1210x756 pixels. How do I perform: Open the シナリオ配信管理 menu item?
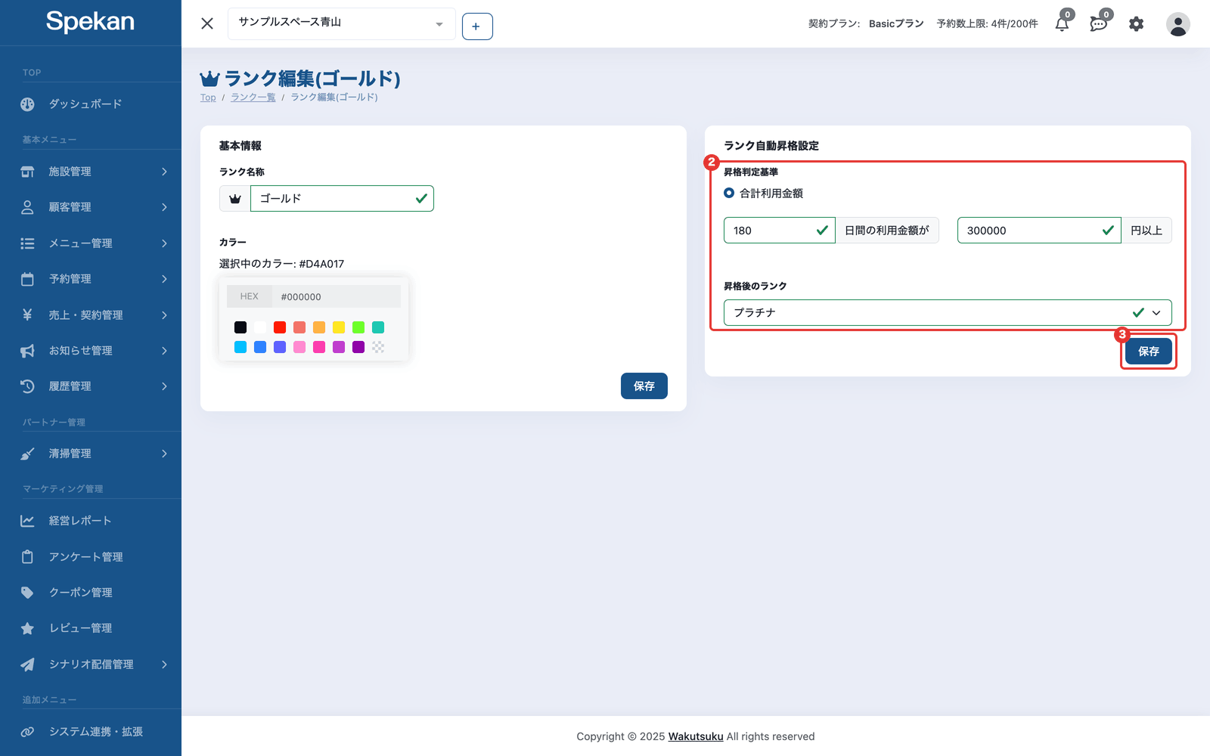point(91,665)
